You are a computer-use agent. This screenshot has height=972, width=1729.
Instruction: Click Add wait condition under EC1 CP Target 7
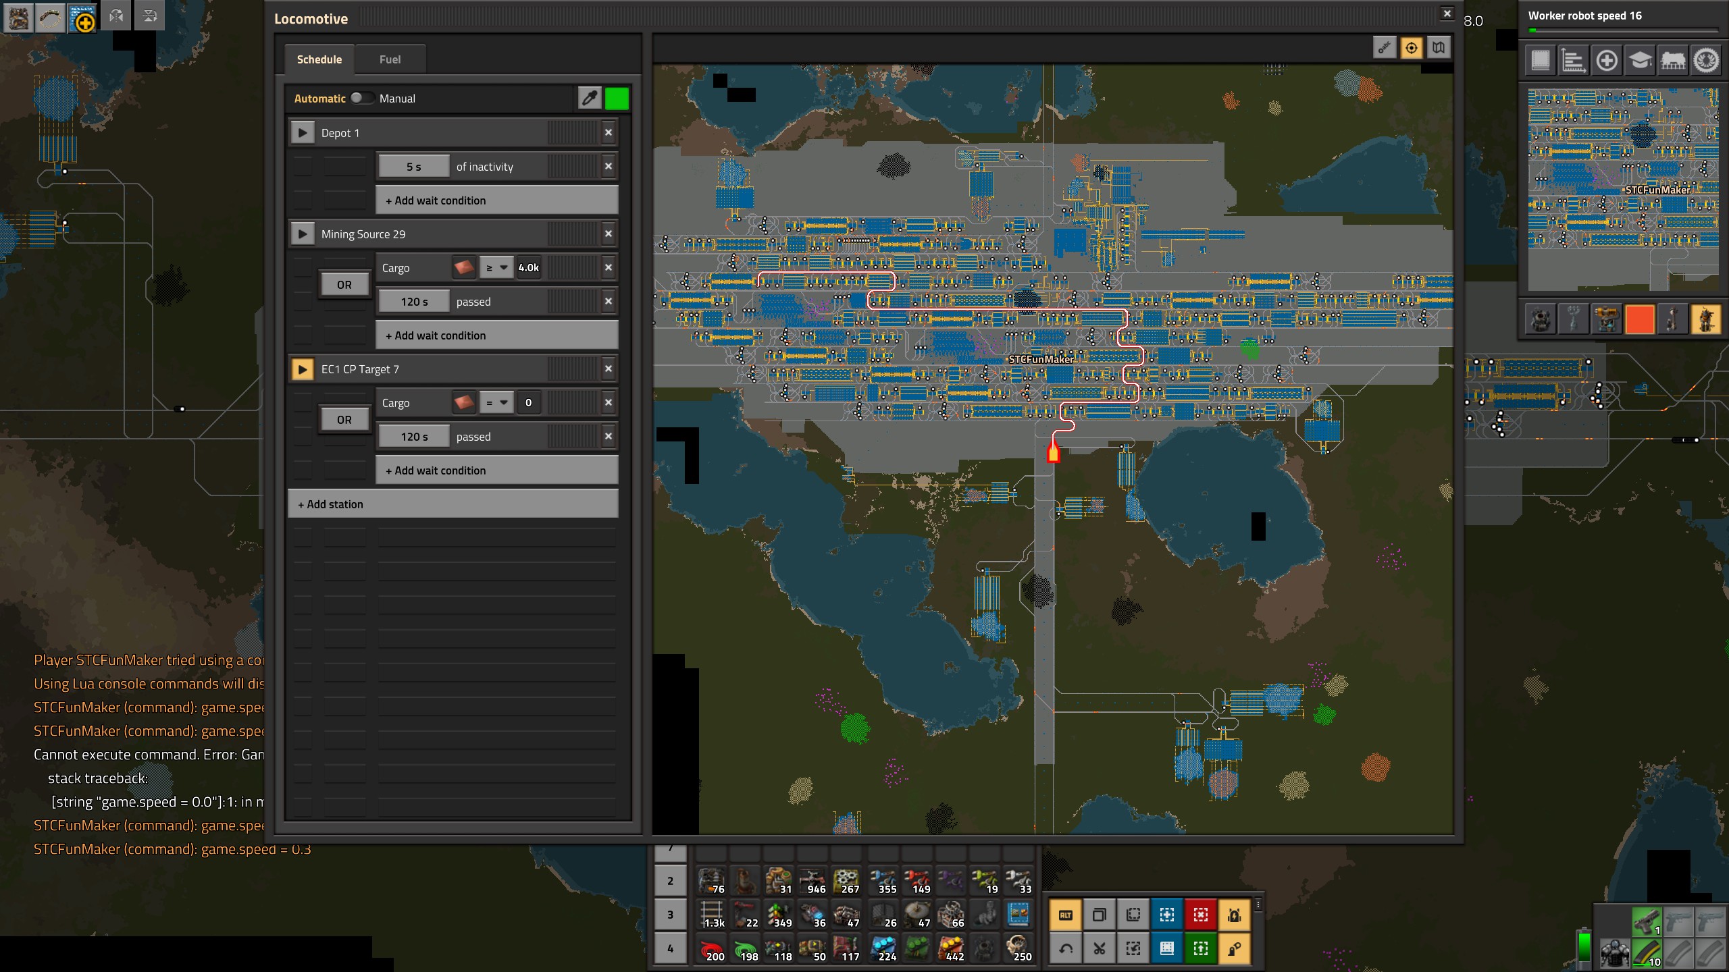click(x=496, y=470)
